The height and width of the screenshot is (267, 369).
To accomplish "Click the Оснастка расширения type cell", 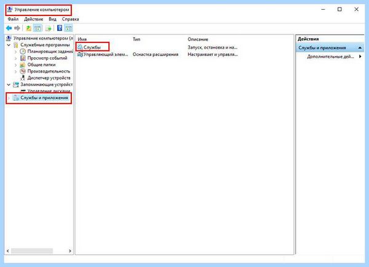I will [x=156, y=54].
